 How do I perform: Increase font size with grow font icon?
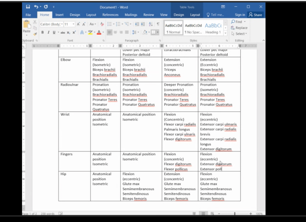tap(78, 24)
